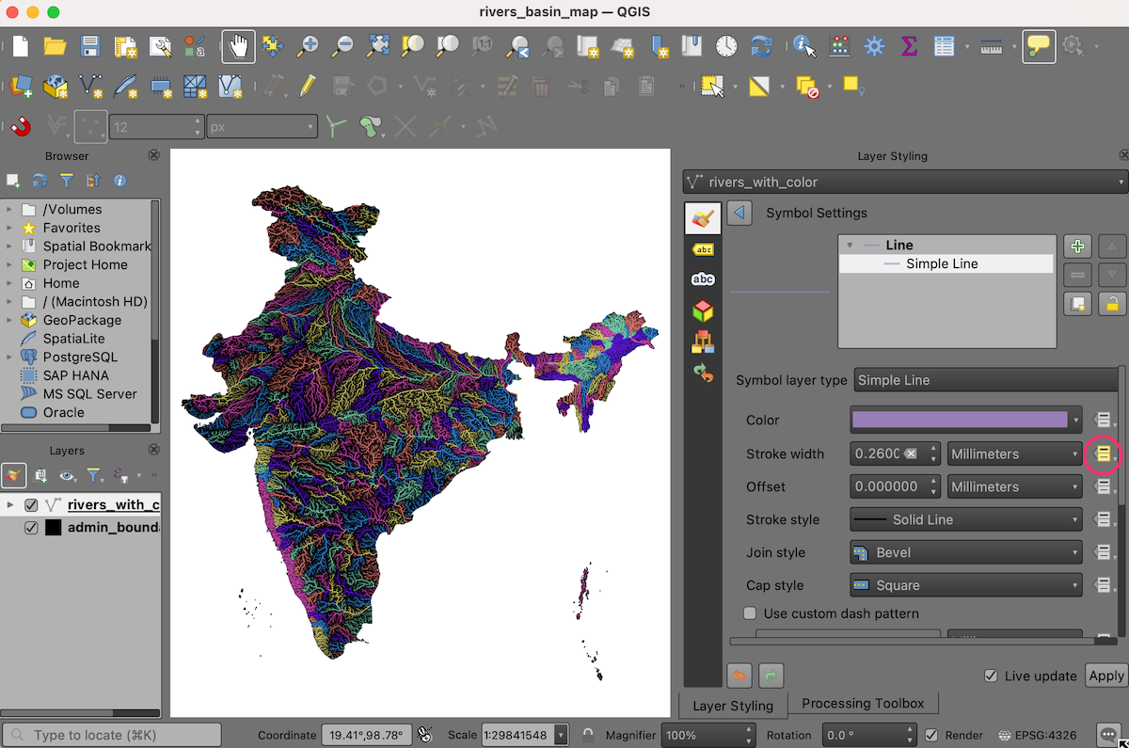
Task: Select the Layer Styling tab
Action: click(x=733, y=705)
